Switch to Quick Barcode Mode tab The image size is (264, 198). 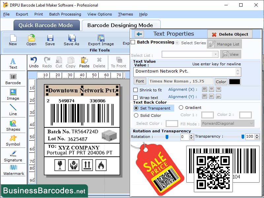46,25
